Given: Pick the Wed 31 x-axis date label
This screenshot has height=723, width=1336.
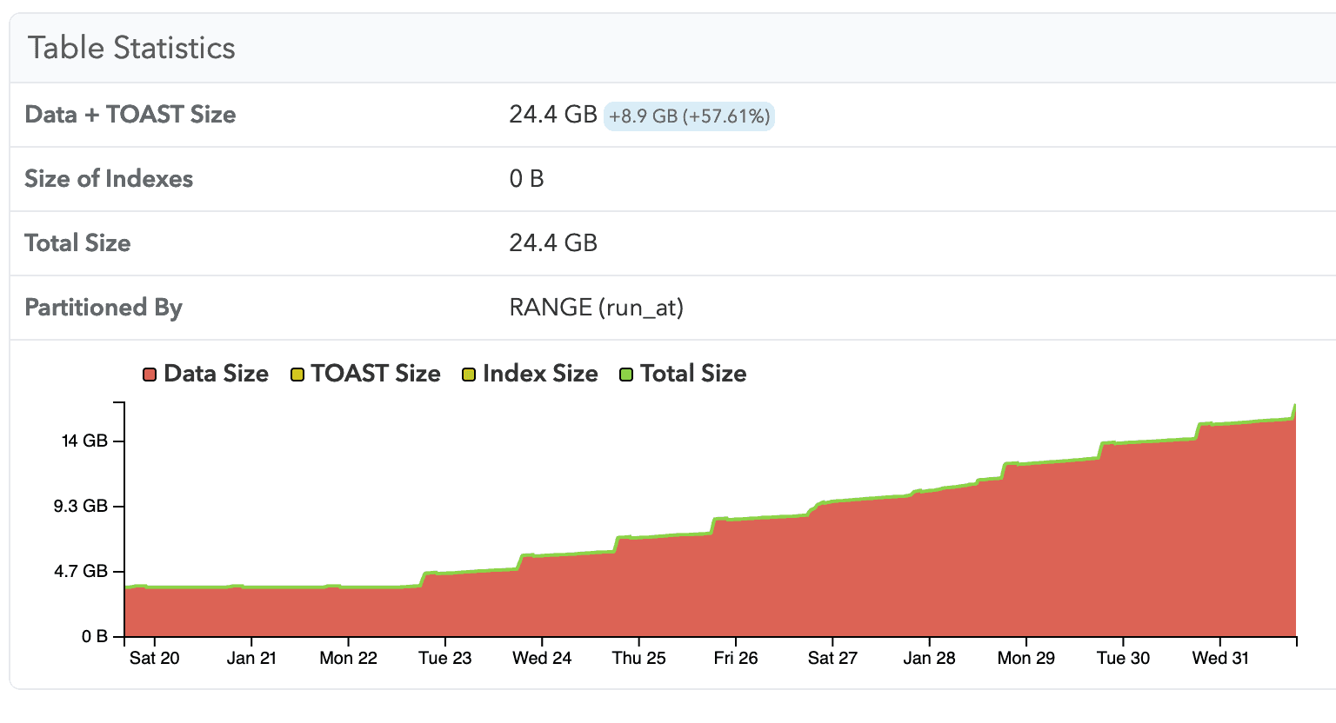Looking at the screenshot, I should [x=1219, y=658].
